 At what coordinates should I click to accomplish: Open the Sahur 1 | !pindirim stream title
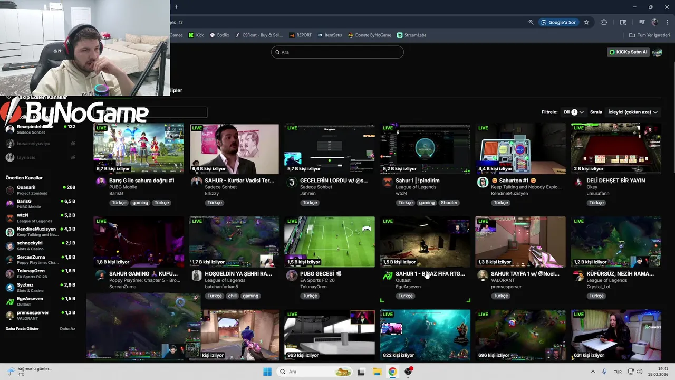418,180
